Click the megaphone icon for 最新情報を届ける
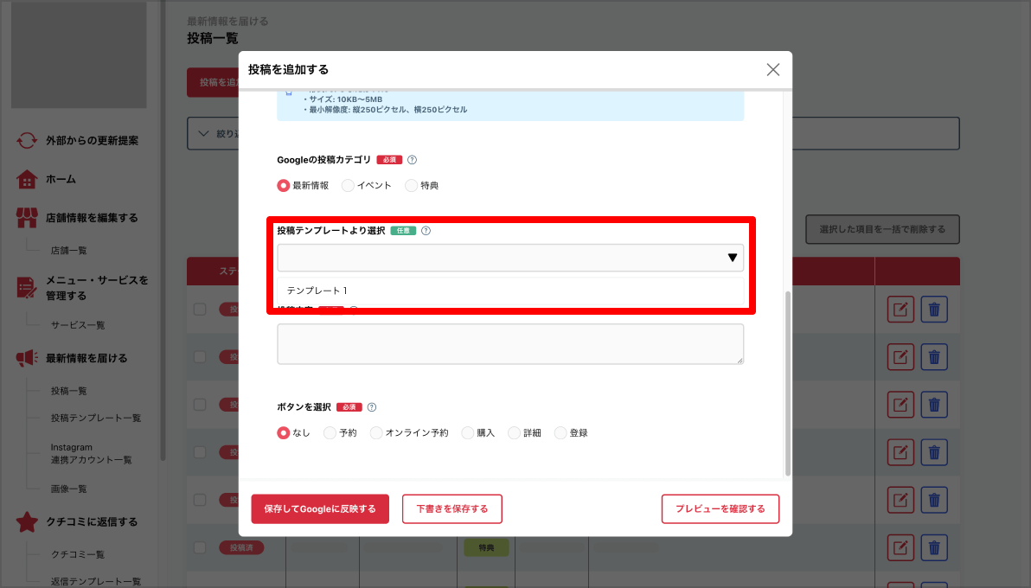The width and height of the screenshot is (1031, 588). 27,358
